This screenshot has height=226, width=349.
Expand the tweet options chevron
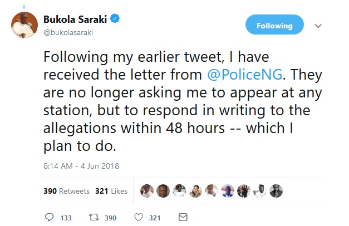pos(318,26)
